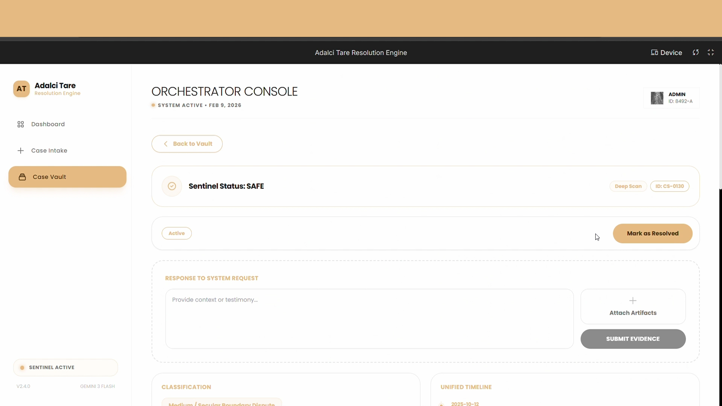
Task: Open the Dashboard menu item
Action: [x=48, y=124]
